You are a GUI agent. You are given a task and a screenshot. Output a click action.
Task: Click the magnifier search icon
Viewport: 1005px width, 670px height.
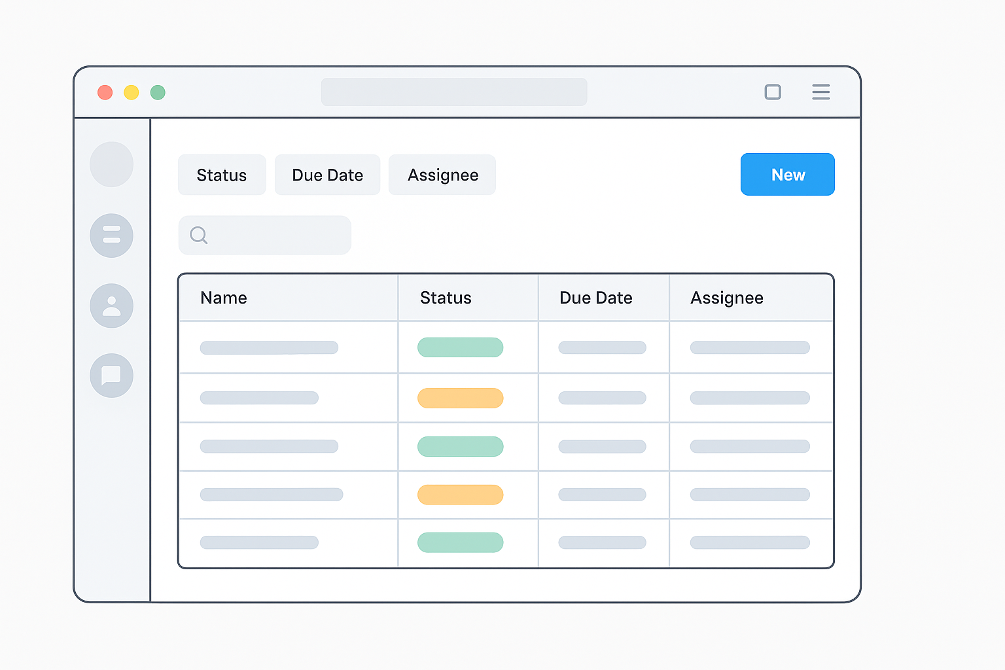(x=198, y=235)
